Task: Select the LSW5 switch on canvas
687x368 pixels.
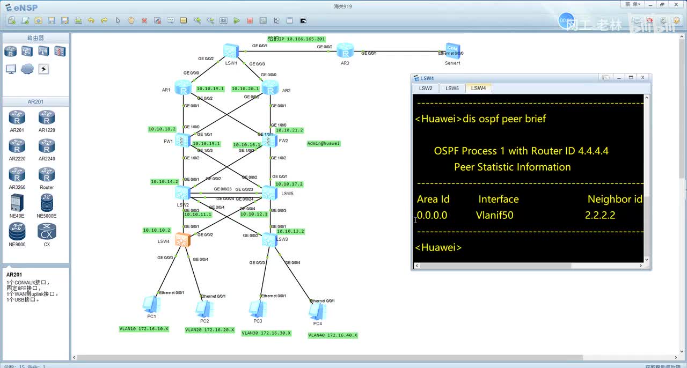Action: (269, 193)
